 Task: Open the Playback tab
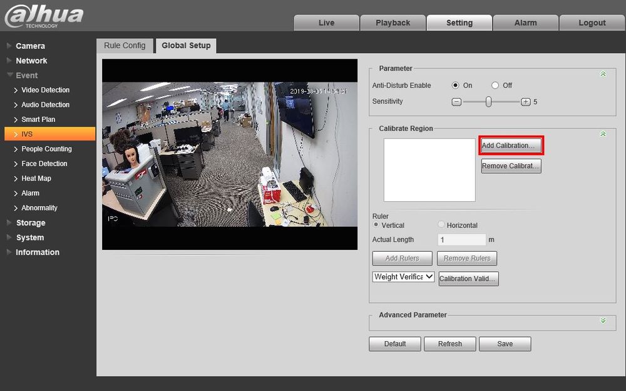point(393,22)
